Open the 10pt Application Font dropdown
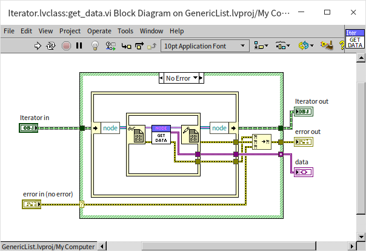366x251 pixels. click(x=205, y=45)
